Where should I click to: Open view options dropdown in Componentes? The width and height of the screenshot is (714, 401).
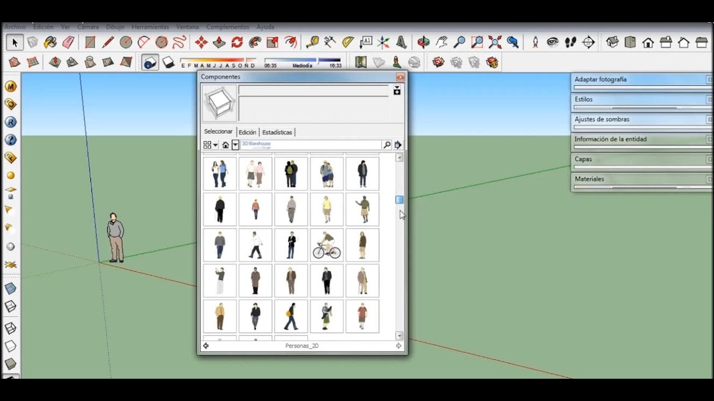click(210, 145)
